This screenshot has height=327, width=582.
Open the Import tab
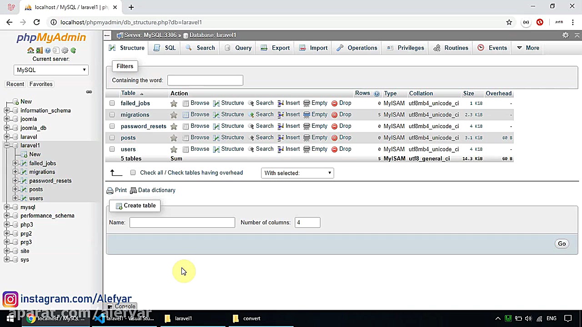(x=313, y=48)
